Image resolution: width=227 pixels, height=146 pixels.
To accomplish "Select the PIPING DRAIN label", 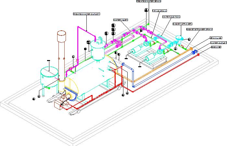I will [x=159, y=10].
